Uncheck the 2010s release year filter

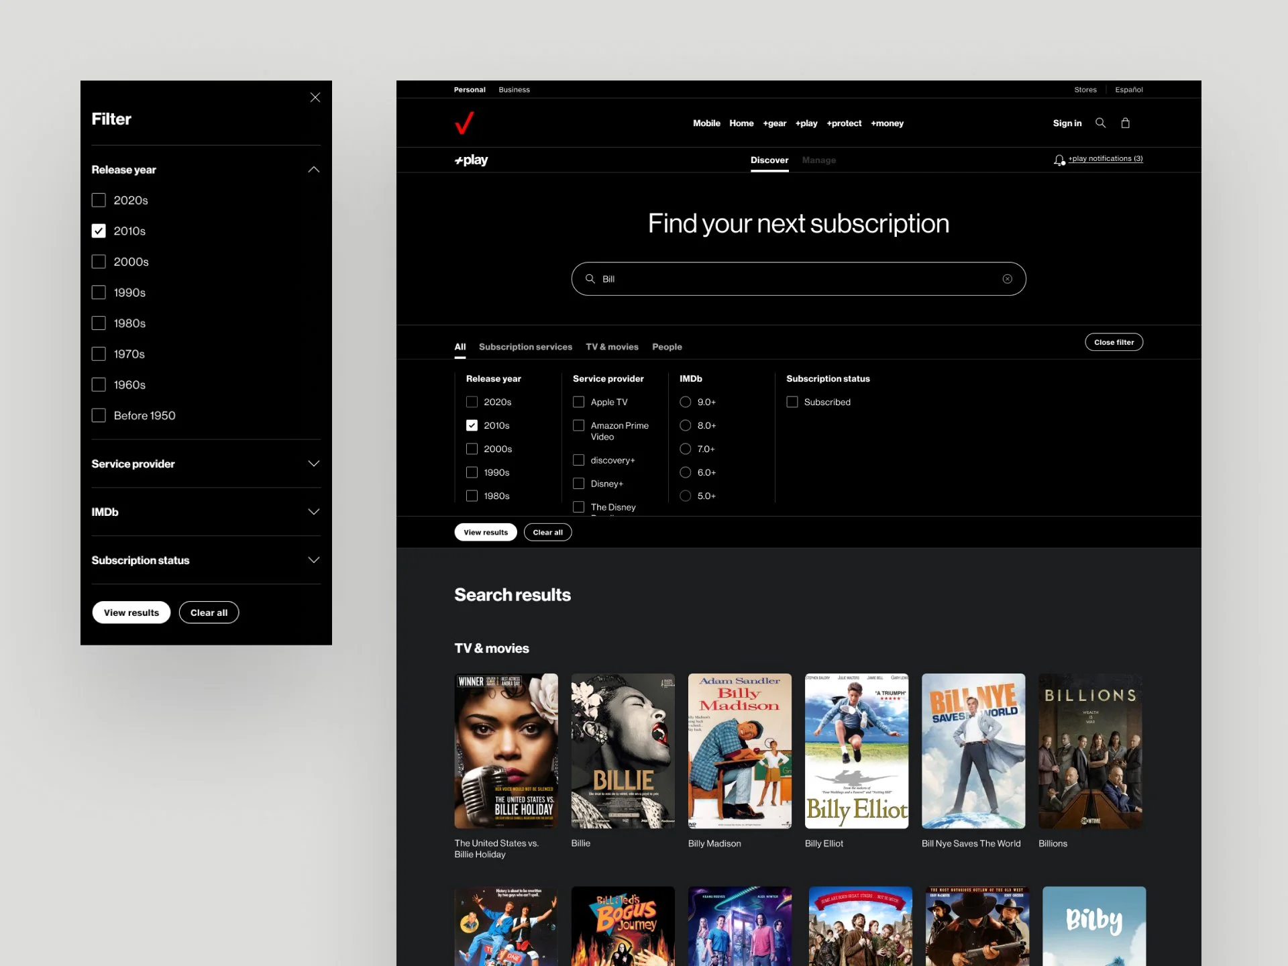(472, 425)
